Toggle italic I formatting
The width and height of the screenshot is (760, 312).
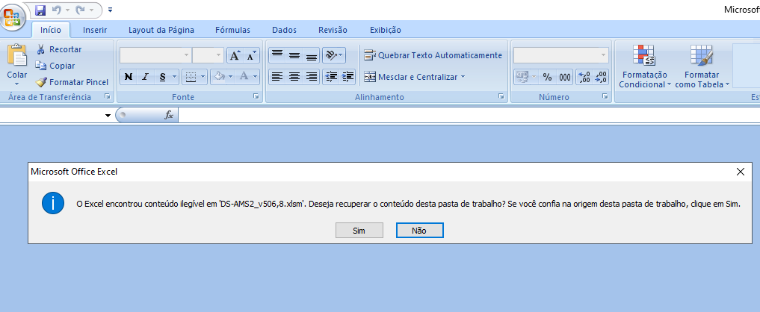click(145, 76)
